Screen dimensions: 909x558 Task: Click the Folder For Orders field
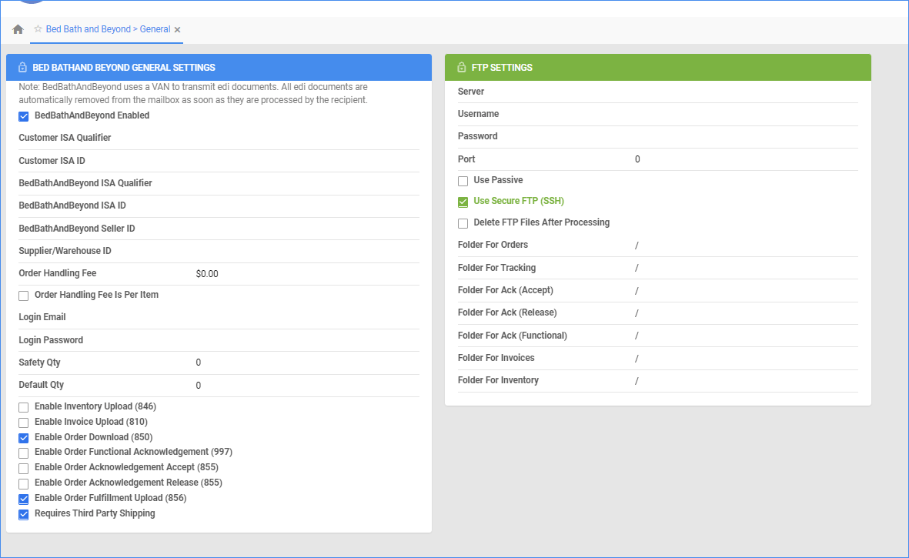pyautogui.click(x=731, y=244)
